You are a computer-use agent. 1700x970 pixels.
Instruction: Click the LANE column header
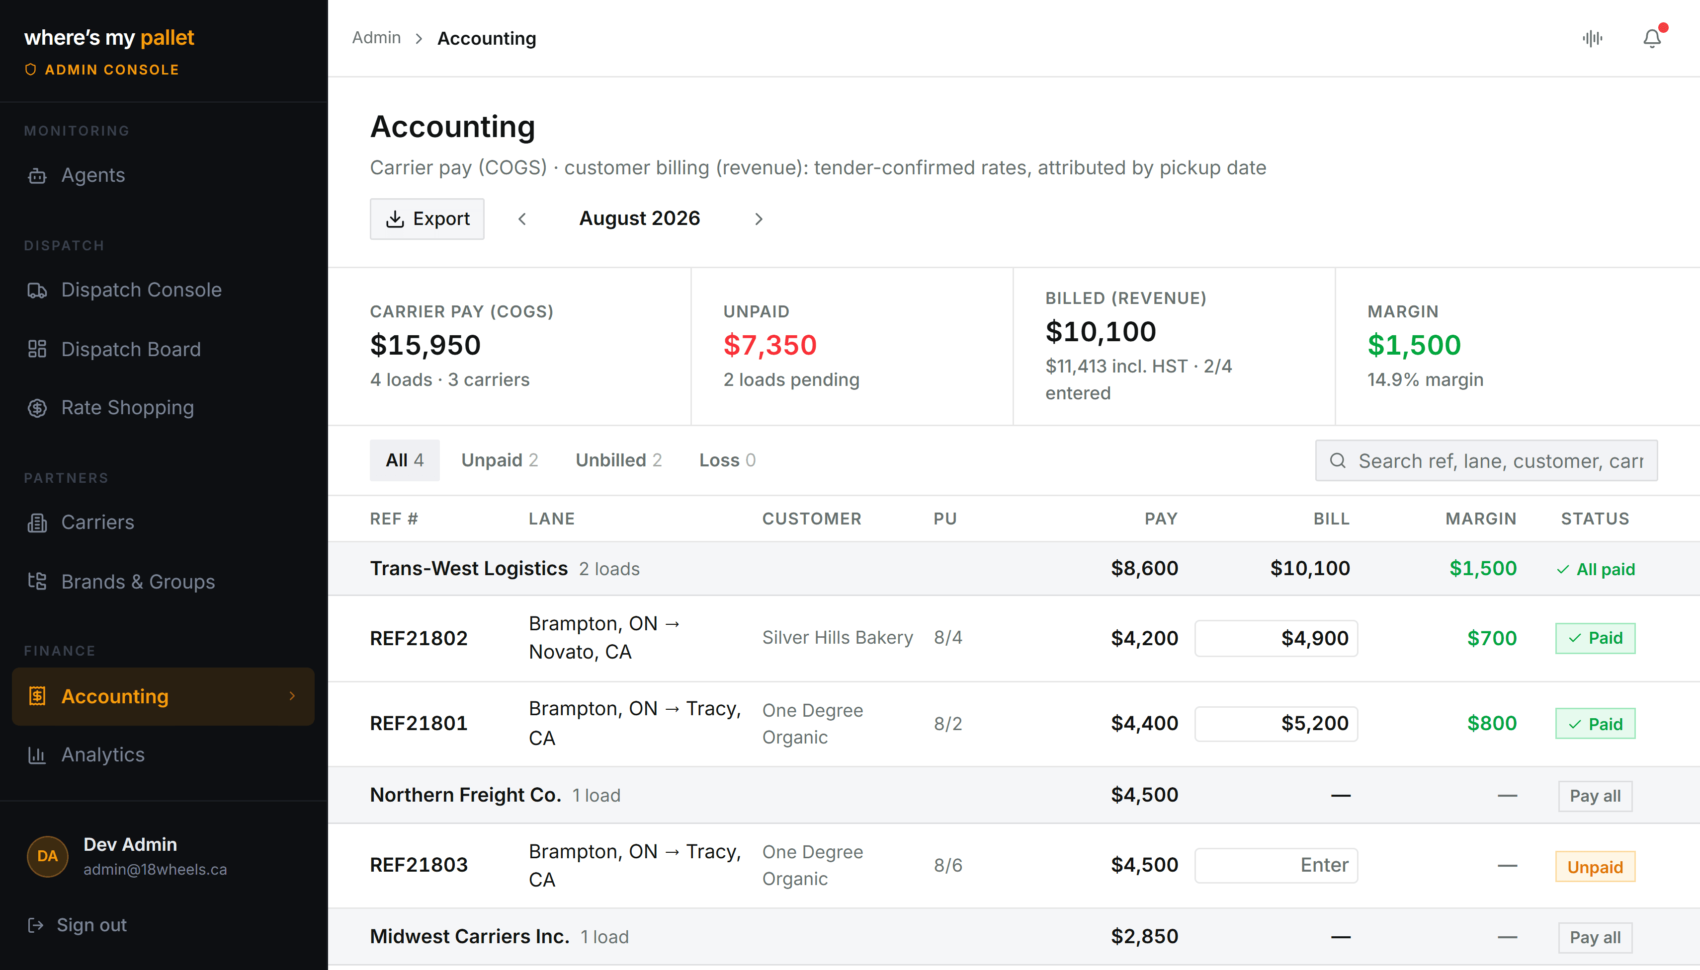point(551,519)
